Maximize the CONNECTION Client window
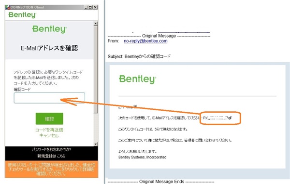Viewport: 290px width, 184px height. (90, 7)
